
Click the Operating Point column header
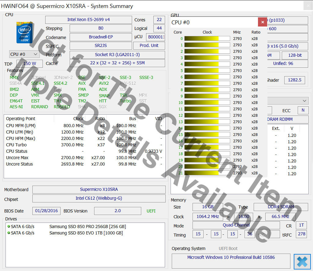pyautogui.click(x=20, y=119)
